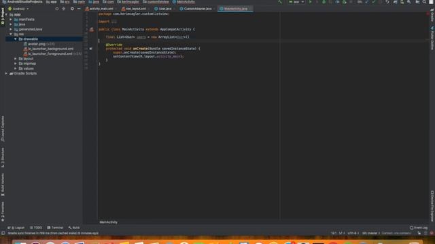Select ic_launcher_background.xml file
This screenshot has height=244, width=435.
(x=48, y=49)
